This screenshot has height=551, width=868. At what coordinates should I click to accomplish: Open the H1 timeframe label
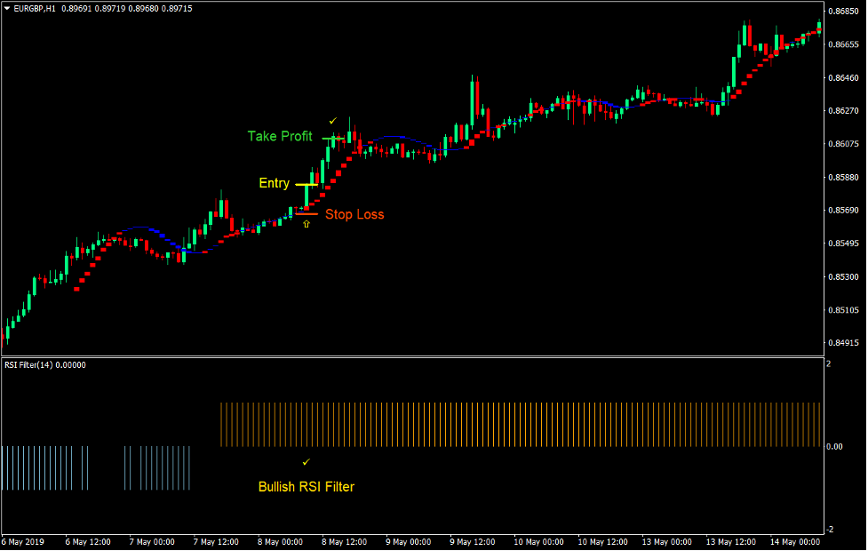pos(49,6)
